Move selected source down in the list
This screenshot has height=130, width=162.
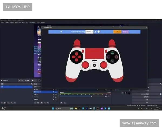(48, 103)
